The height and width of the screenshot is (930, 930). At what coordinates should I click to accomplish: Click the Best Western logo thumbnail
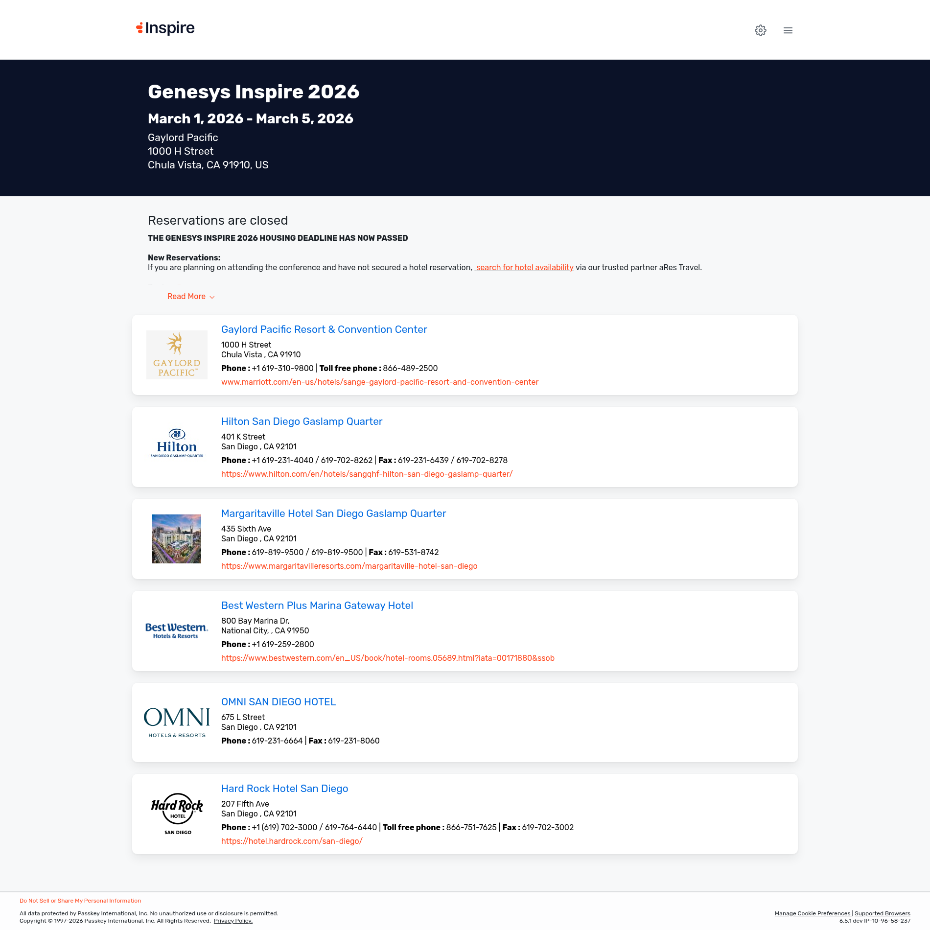[177, 631]
